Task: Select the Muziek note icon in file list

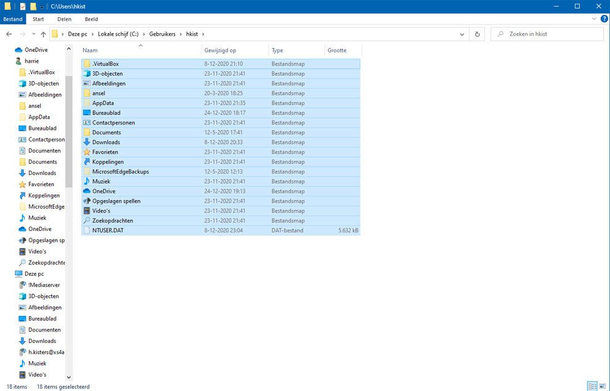Action: click(87, 181)
